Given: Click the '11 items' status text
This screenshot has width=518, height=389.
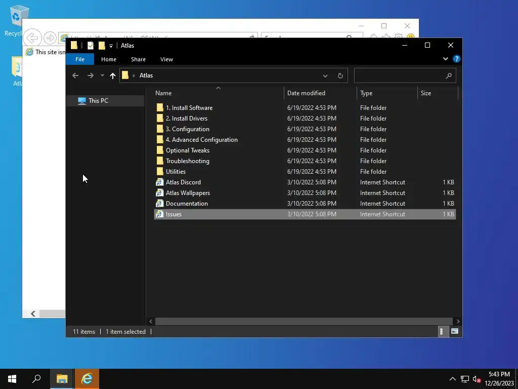Looking at the screenshot, I should coord(84,331).
